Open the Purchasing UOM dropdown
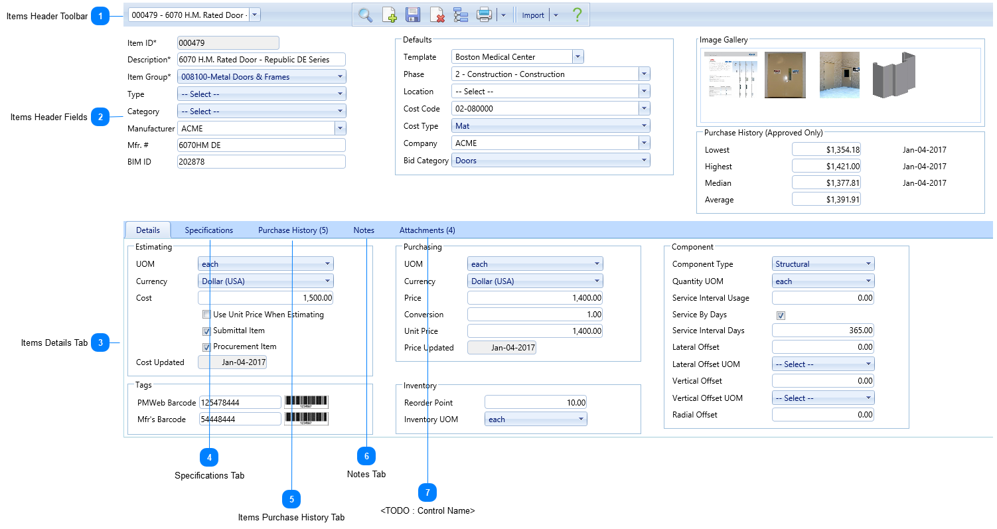Screen dimensions: 997x529 coord(535,264)
